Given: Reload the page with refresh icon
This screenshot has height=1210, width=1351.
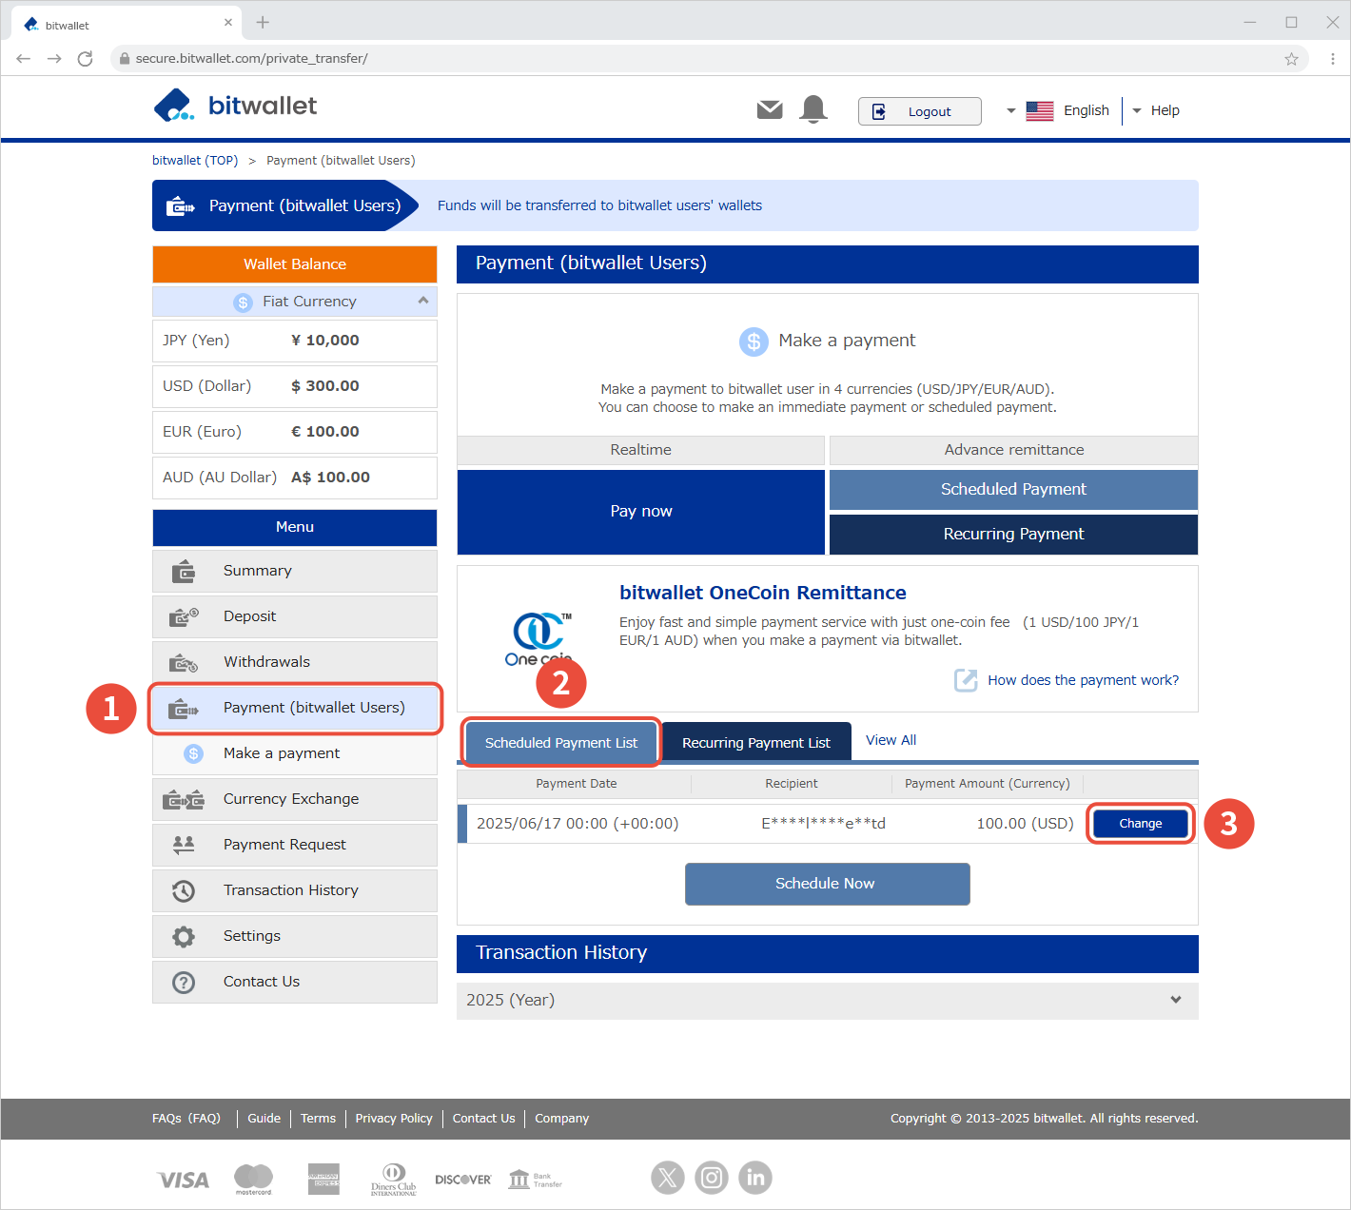Looking at the screenshot, I should pos(85,59).
